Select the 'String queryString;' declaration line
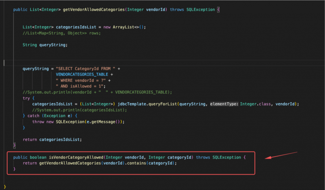This screenshot has height=190, width=325. pyautogui.click(x=45, y=45)
